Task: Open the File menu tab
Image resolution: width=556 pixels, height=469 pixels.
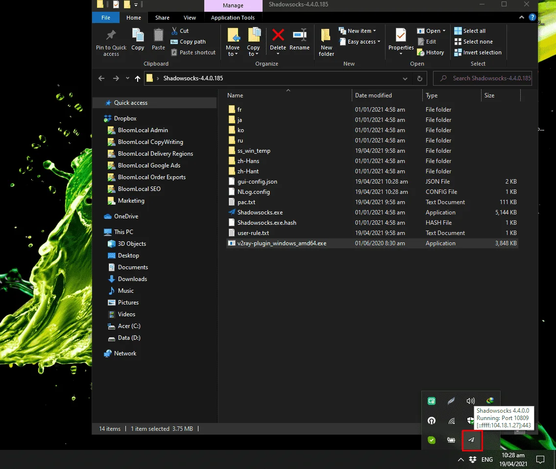Action: (x=106, y=17)
